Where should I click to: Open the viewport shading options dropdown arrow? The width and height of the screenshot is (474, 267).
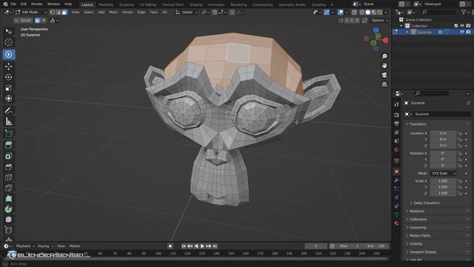[386, 13]
